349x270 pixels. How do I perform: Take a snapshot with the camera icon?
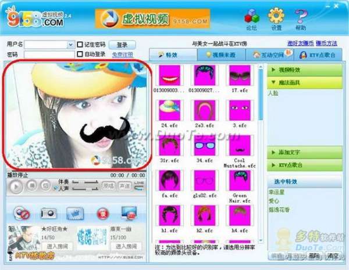(x=48, y=213)
